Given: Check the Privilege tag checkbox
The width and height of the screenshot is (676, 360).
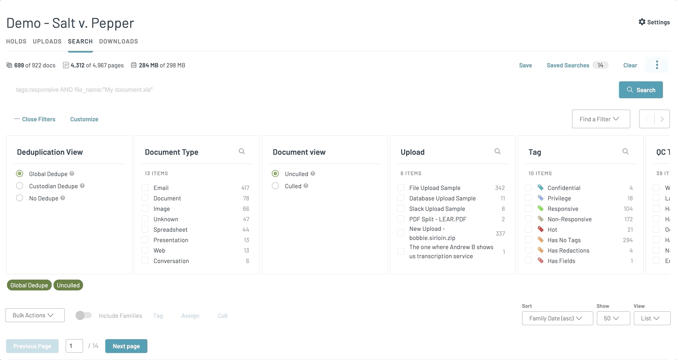Looking at the screenshot, I should [x=529, y=198].
